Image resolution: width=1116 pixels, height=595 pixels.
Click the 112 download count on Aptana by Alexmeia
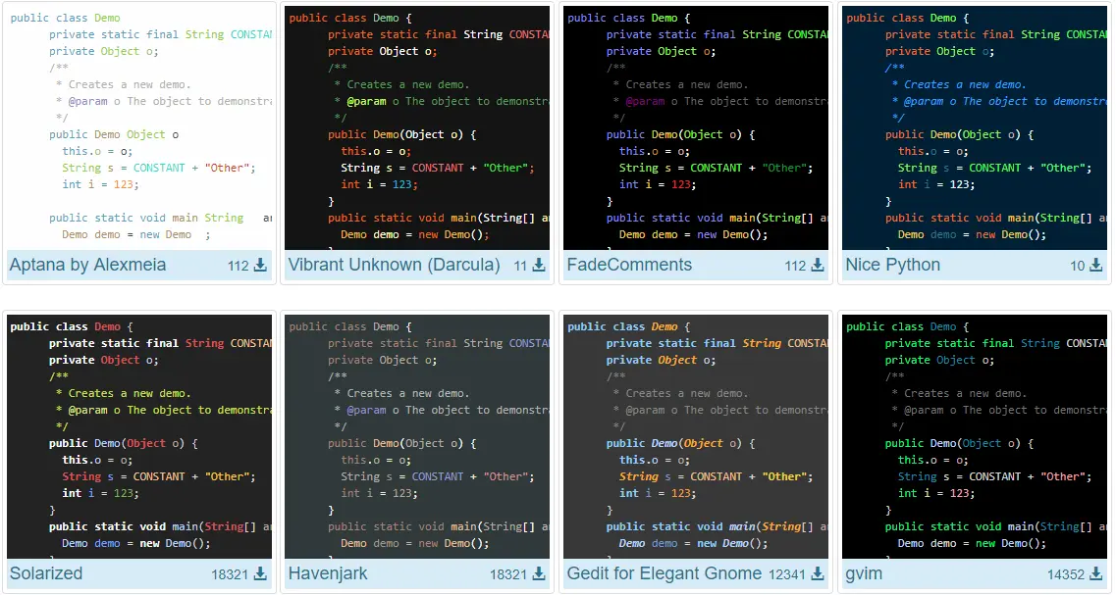239,266
